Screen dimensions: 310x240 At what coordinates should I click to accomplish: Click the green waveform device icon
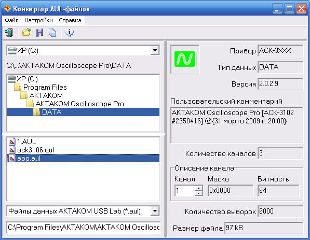185,59
